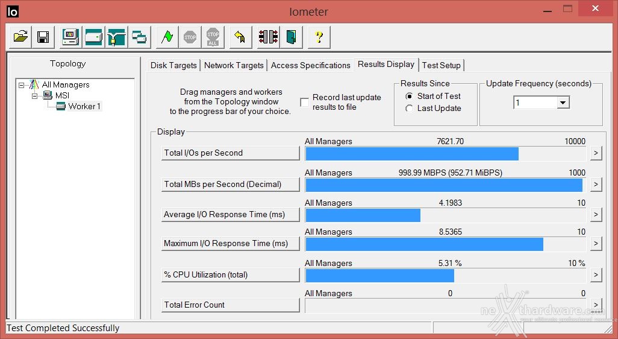Minimize the Iometer window
The image size is (618, 339).
point(547,11)
